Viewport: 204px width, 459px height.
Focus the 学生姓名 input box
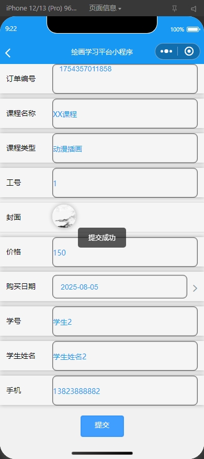(125, 356)
